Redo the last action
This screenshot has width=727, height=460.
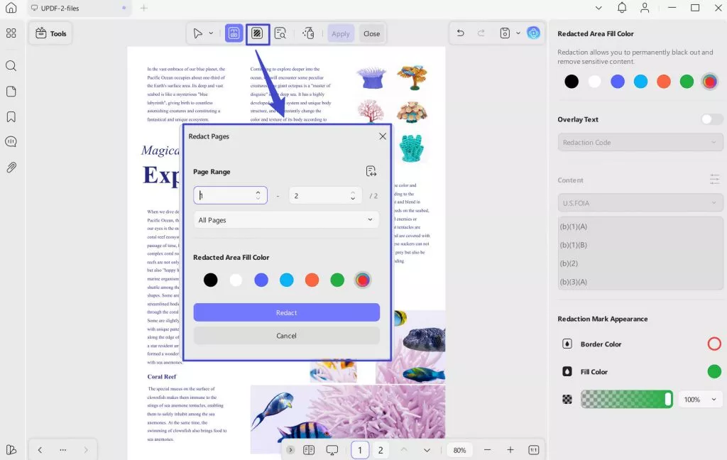click(x=481, y=33)
